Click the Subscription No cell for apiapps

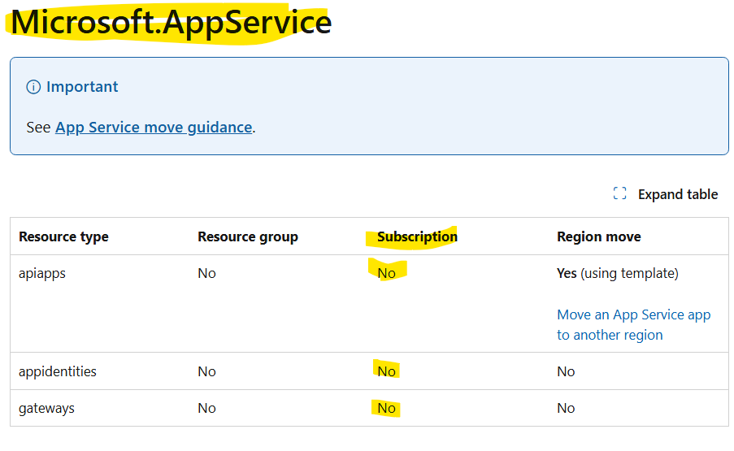(386, 273)
